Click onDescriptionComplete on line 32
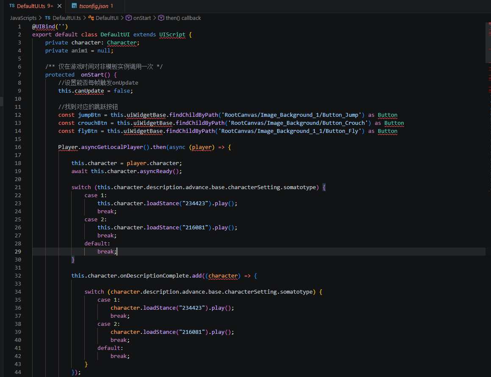This screenshot has width=491, height=377. (154, 276)
